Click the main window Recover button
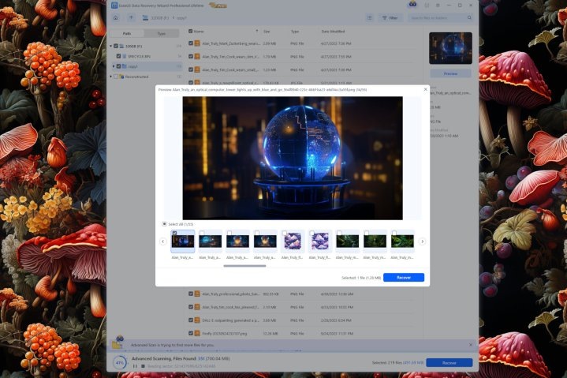The height and width of the screenshot is (378, 567). point(449,363)
